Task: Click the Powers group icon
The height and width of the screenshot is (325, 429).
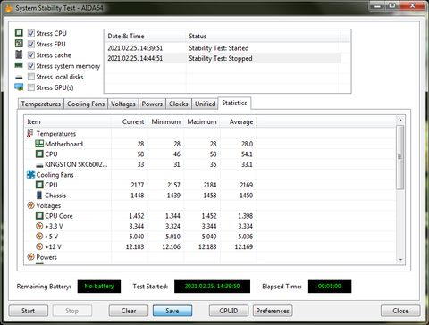Action: tap(30, 256)
